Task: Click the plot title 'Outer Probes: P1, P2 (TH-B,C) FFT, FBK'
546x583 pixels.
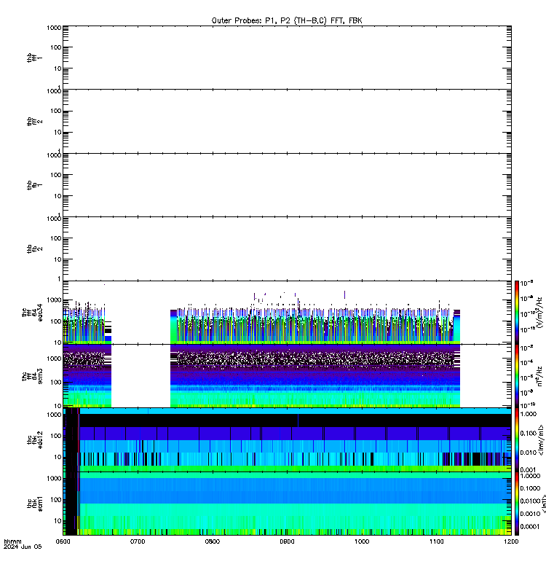Action: coord(287,20)
